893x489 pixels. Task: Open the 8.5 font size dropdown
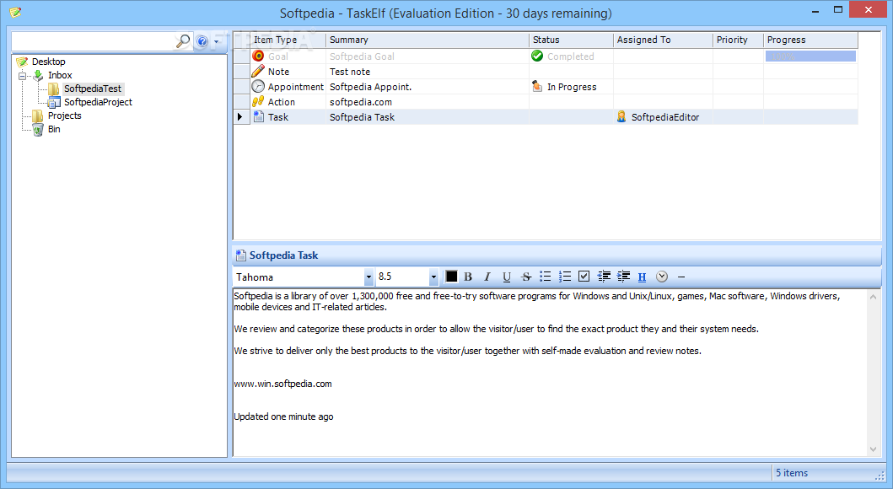(x=433, y=277)
